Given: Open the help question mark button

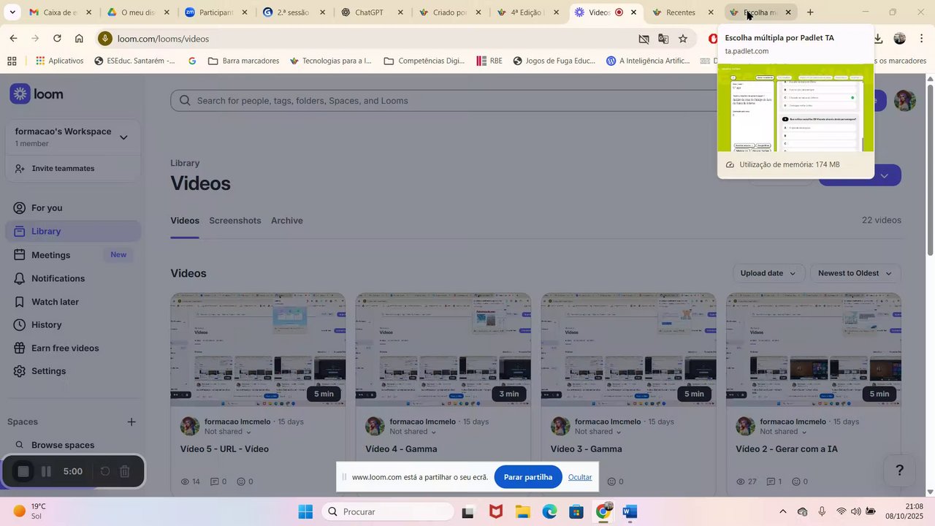Looking at the screenshot, I should (x=899, y=470).
